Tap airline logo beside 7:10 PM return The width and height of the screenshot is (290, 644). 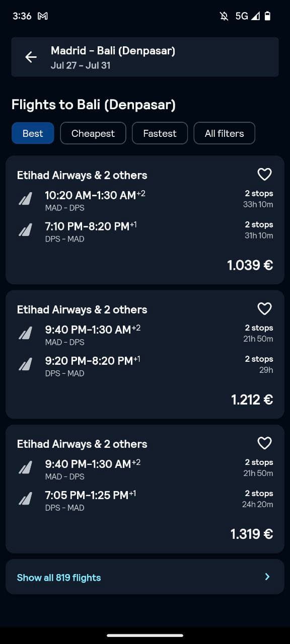pyautogui.click(x=25, y=230)
